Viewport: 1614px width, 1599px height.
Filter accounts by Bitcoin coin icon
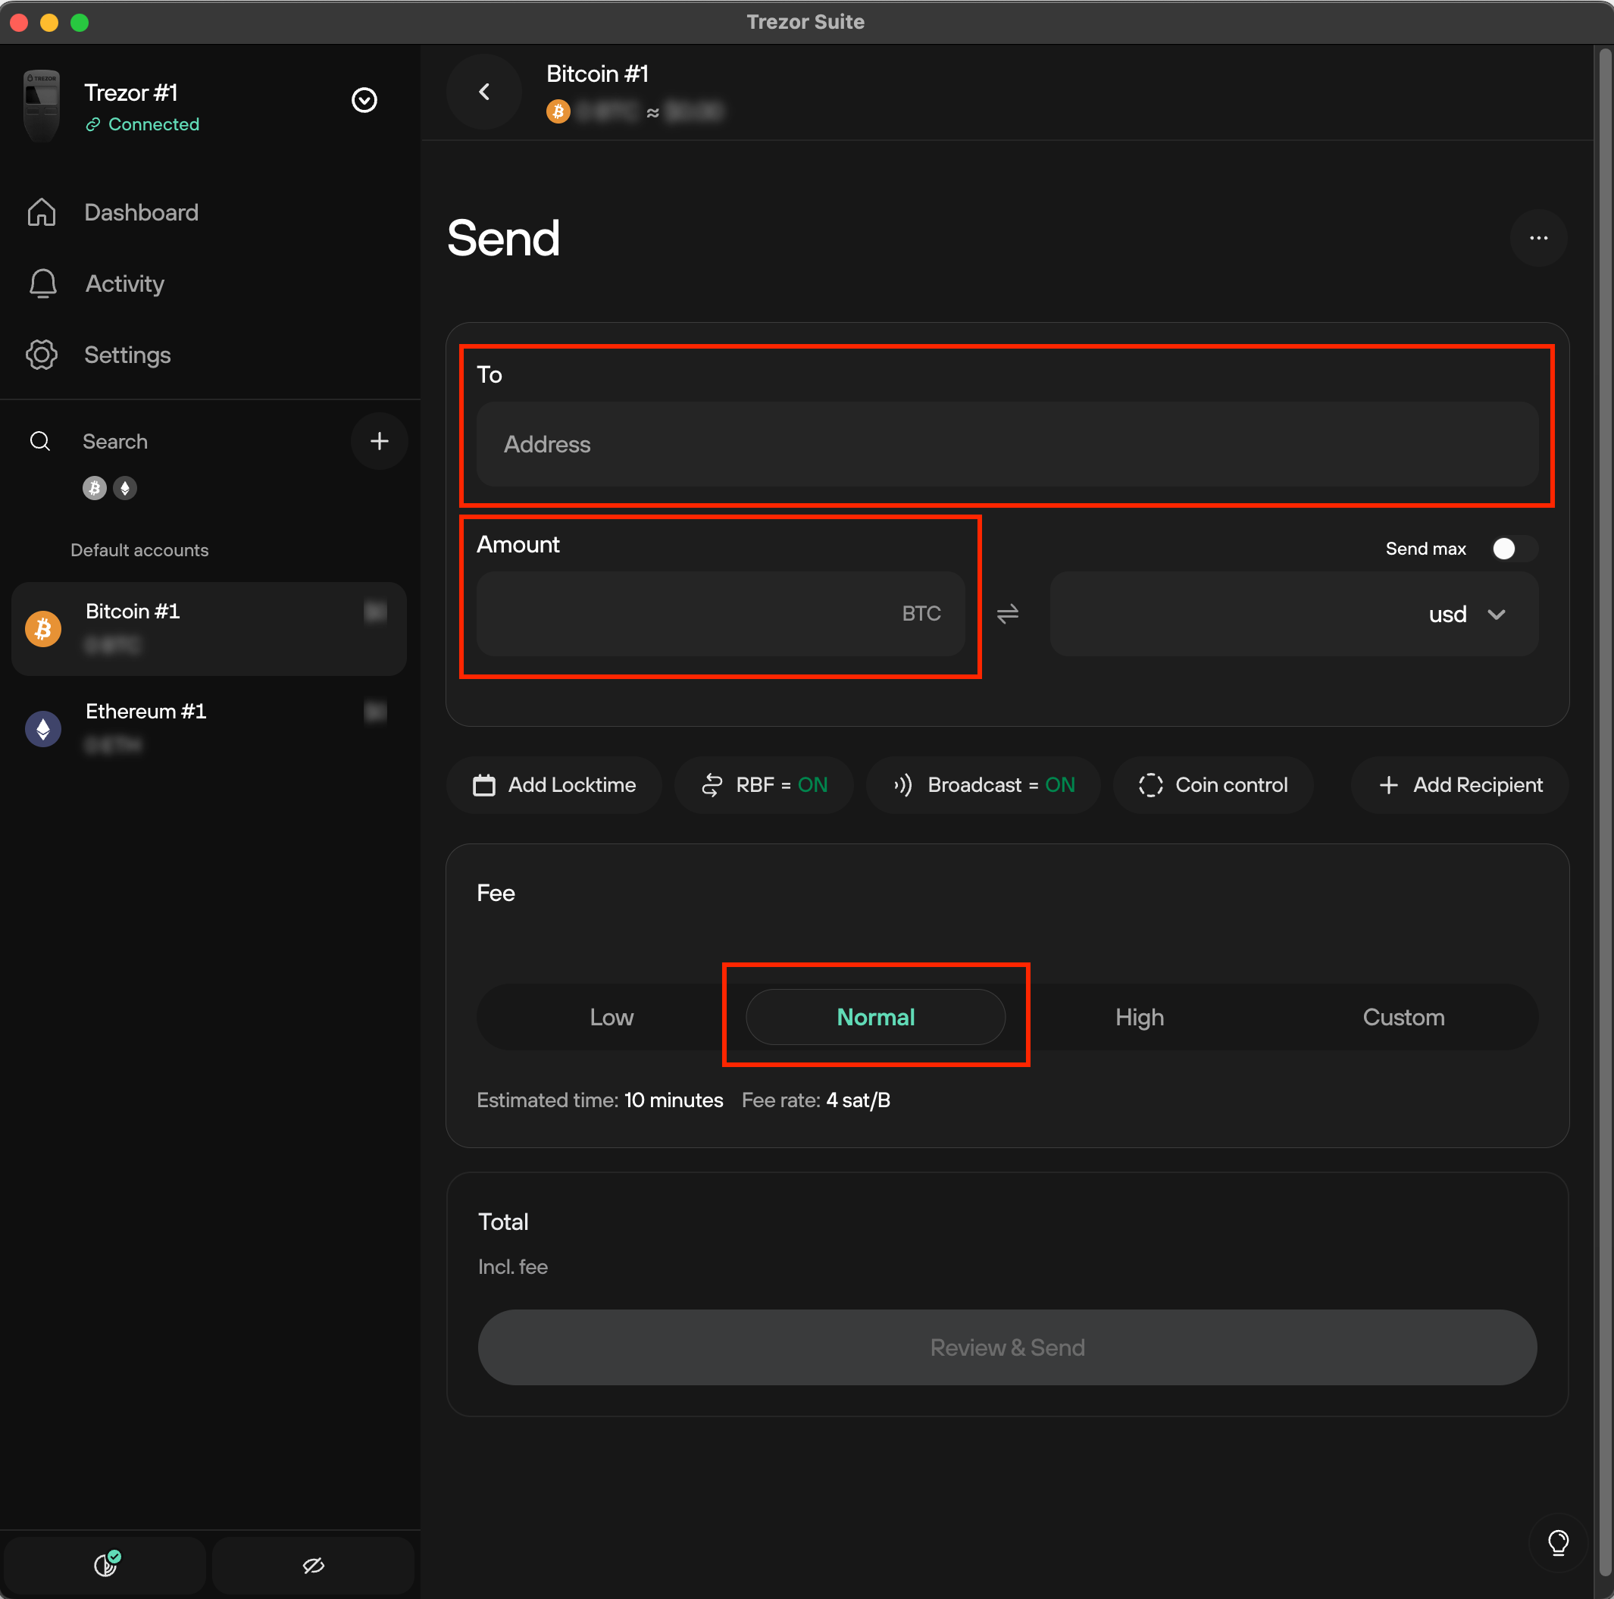click(x=95, y=488)
